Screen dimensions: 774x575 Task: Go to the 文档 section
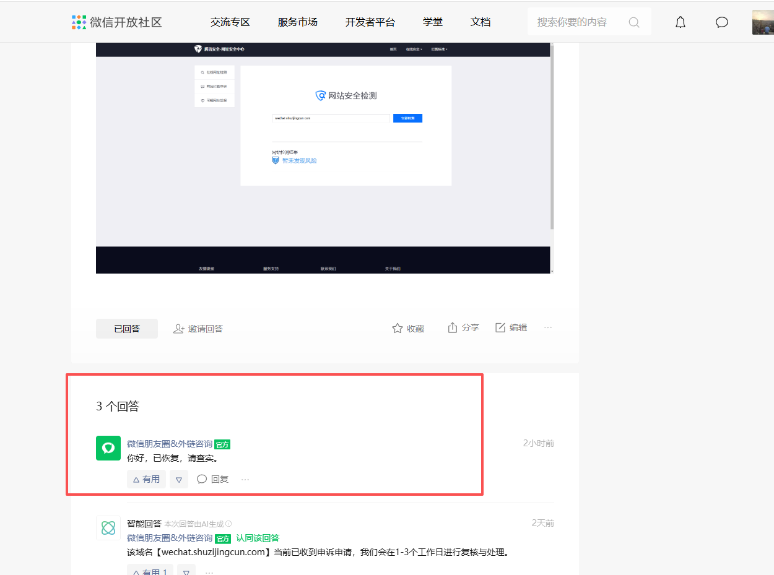480,22
